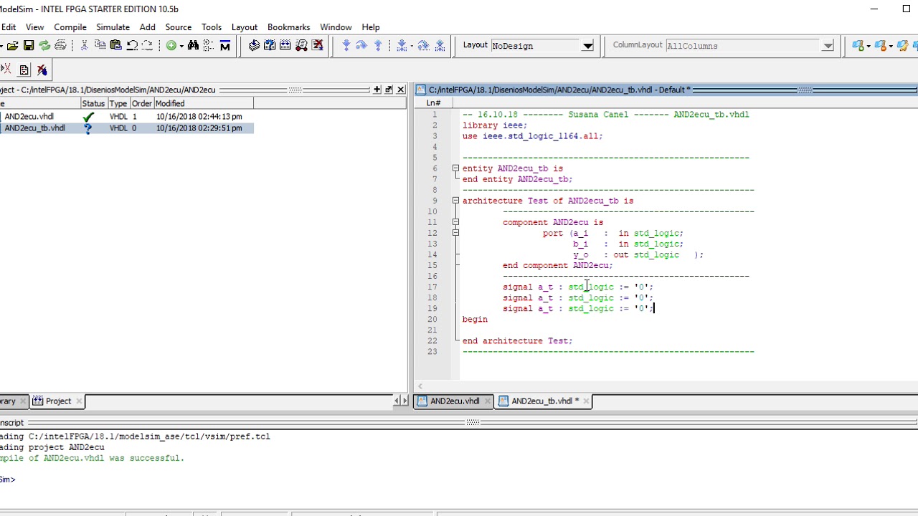Close the Project panel using its X
This screenshot has height=516, width=918.
(x=401, y=90)
